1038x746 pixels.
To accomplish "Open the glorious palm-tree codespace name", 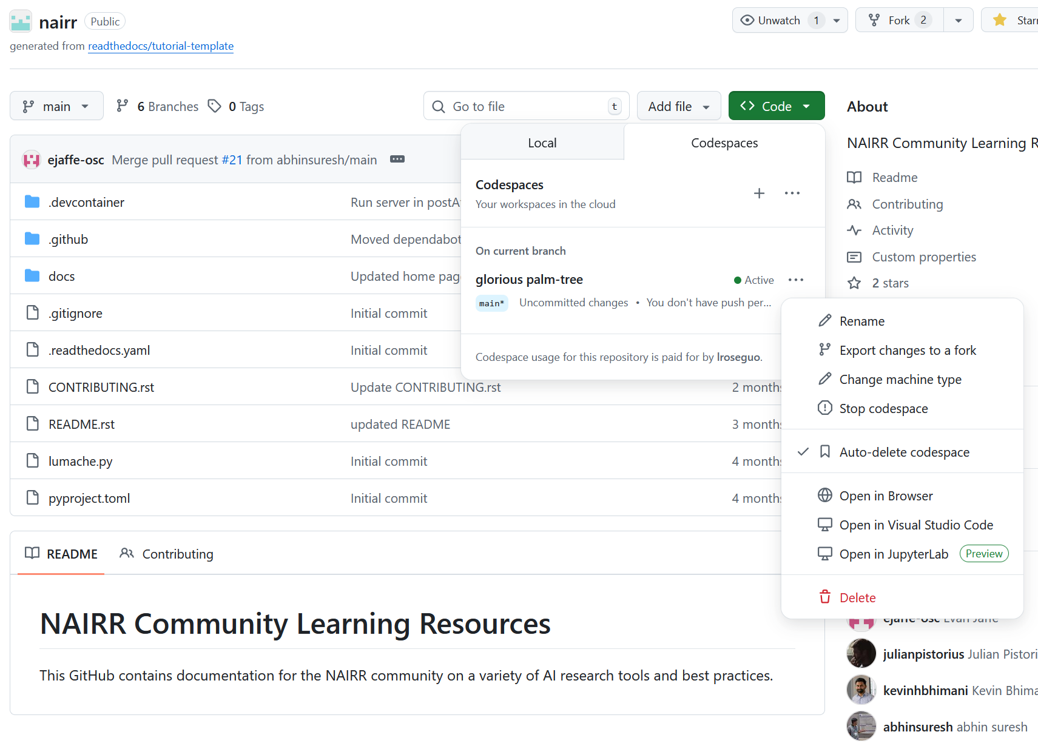I will (529, 280).
